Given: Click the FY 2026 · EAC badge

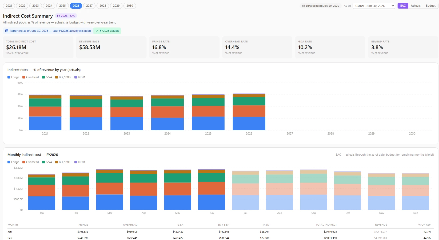Looking at the screenshot, I should click(x=66, y=16).
